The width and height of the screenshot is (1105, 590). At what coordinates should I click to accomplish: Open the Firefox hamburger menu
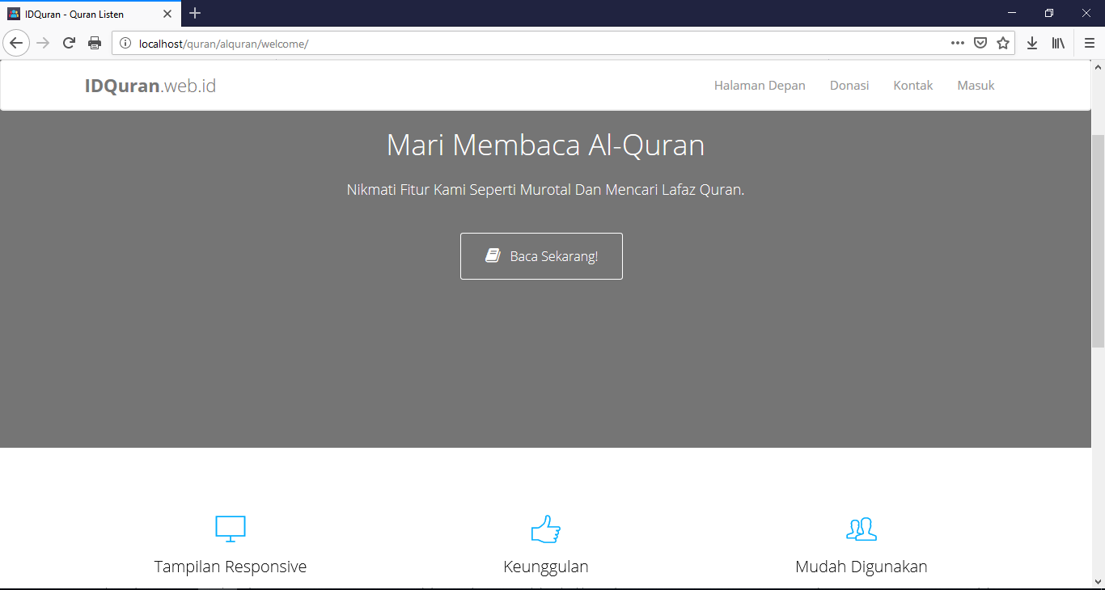click(1089, 42)
